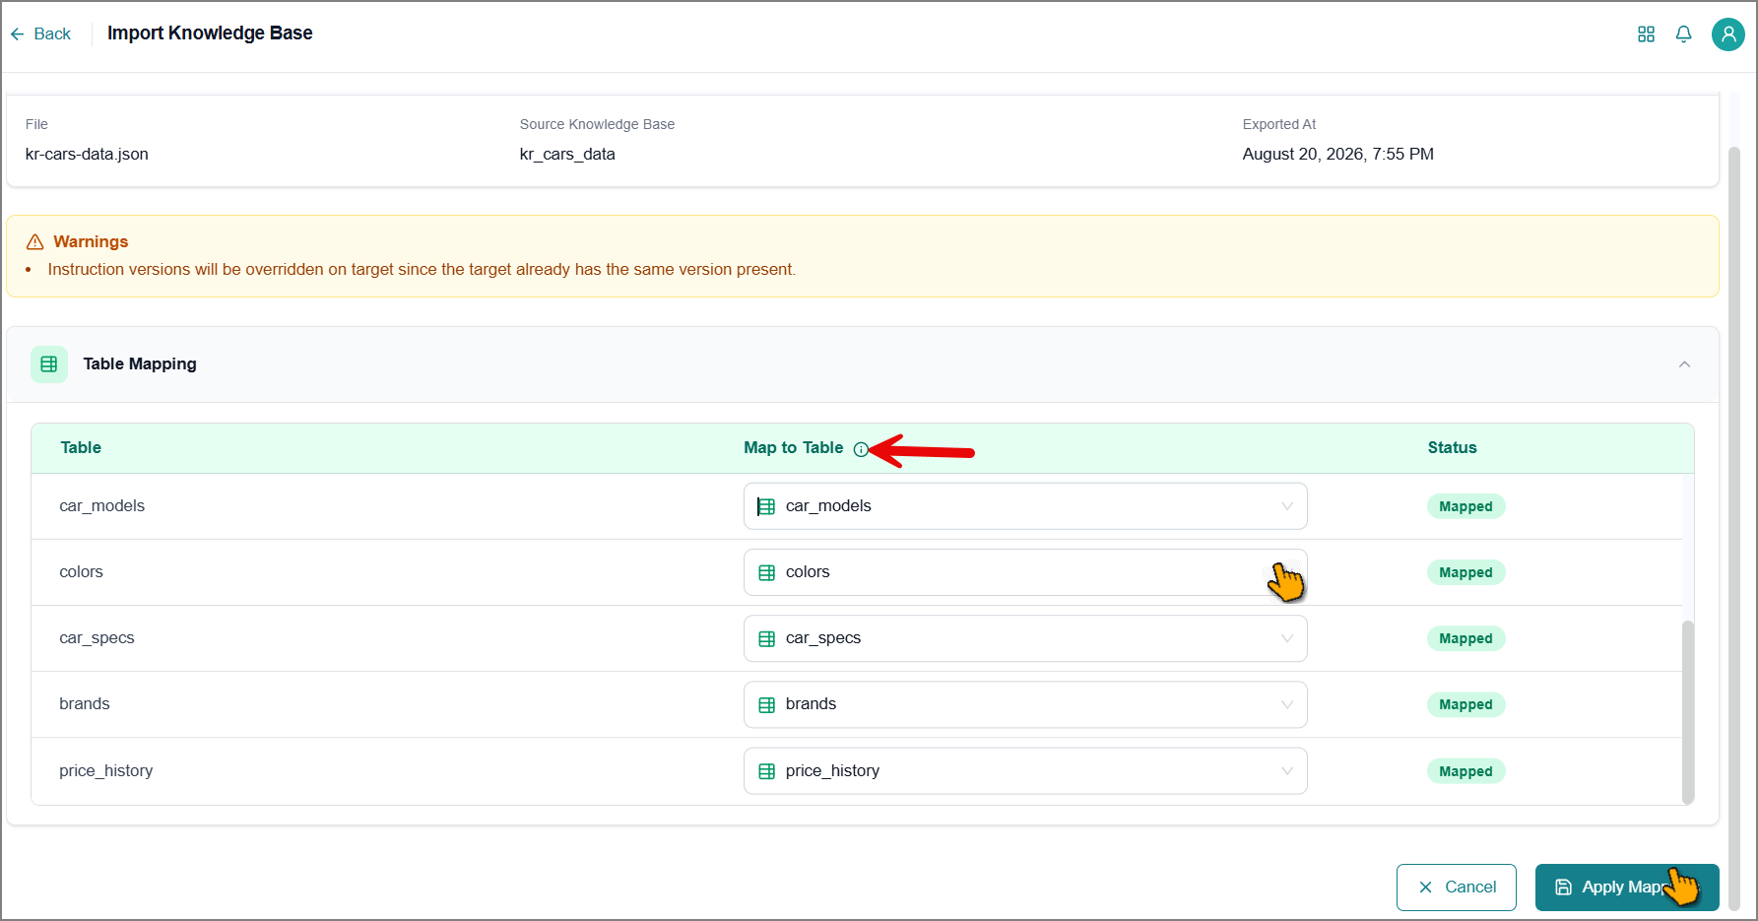Go back using the Back link
Viewport: 1758px width, 921px height.
point(40,33)
